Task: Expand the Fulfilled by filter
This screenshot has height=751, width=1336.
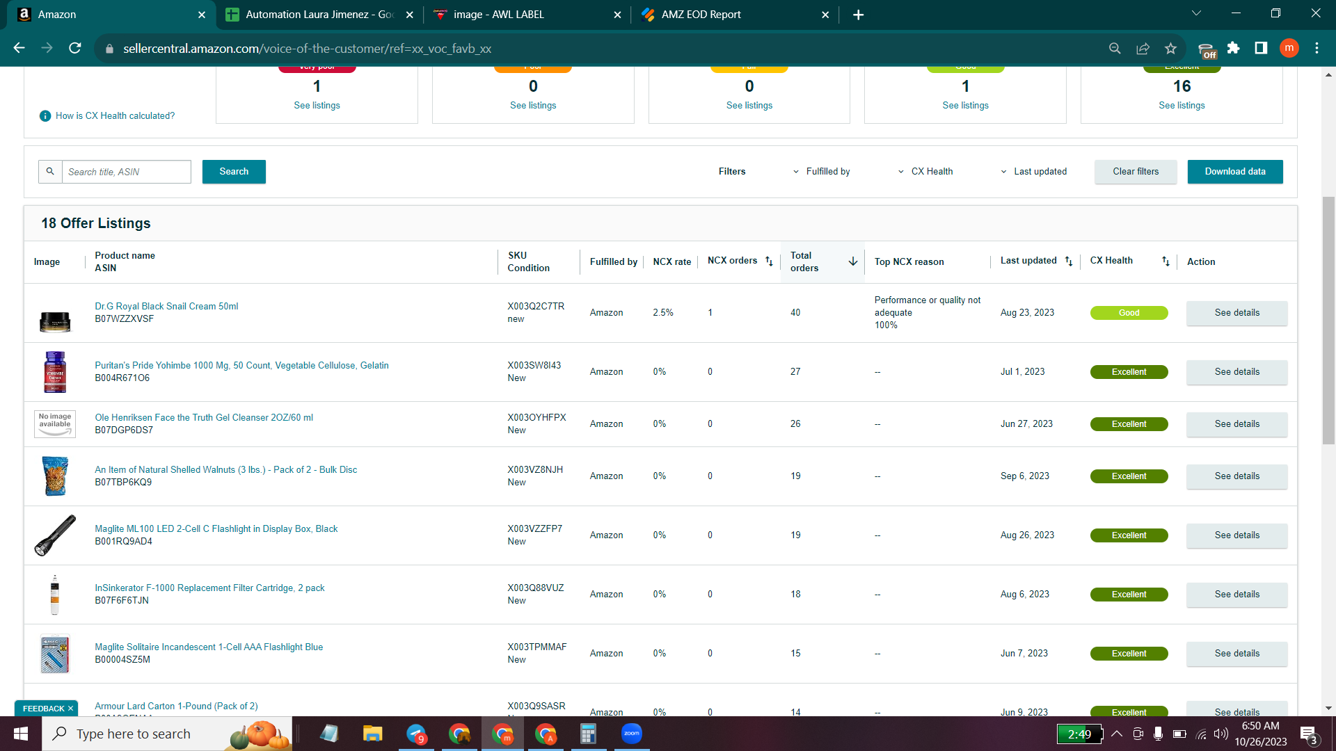Action: pyautogui.click(x=821, y=172)
